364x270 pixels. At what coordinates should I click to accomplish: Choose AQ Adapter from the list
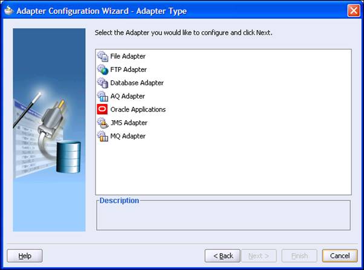[128, 96]
